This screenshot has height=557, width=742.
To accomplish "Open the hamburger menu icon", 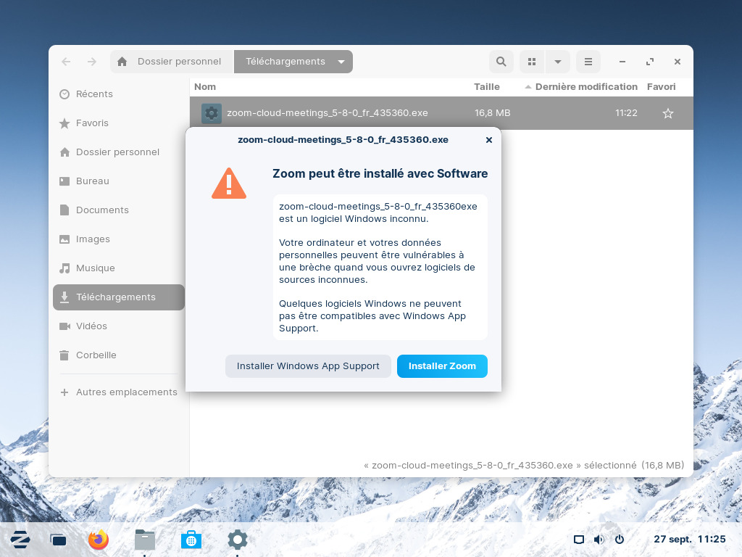I will click(x=588, y=62).
